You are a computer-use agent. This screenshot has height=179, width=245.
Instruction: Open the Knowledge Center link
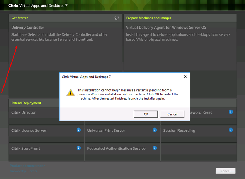pos(23,171)
